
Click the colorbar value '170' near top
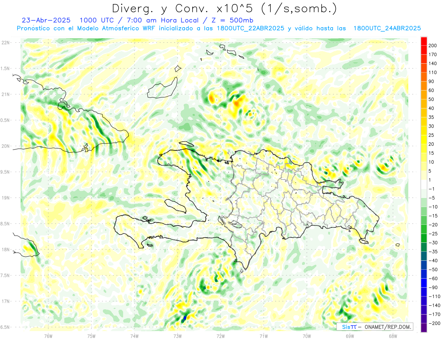[433, 54]
